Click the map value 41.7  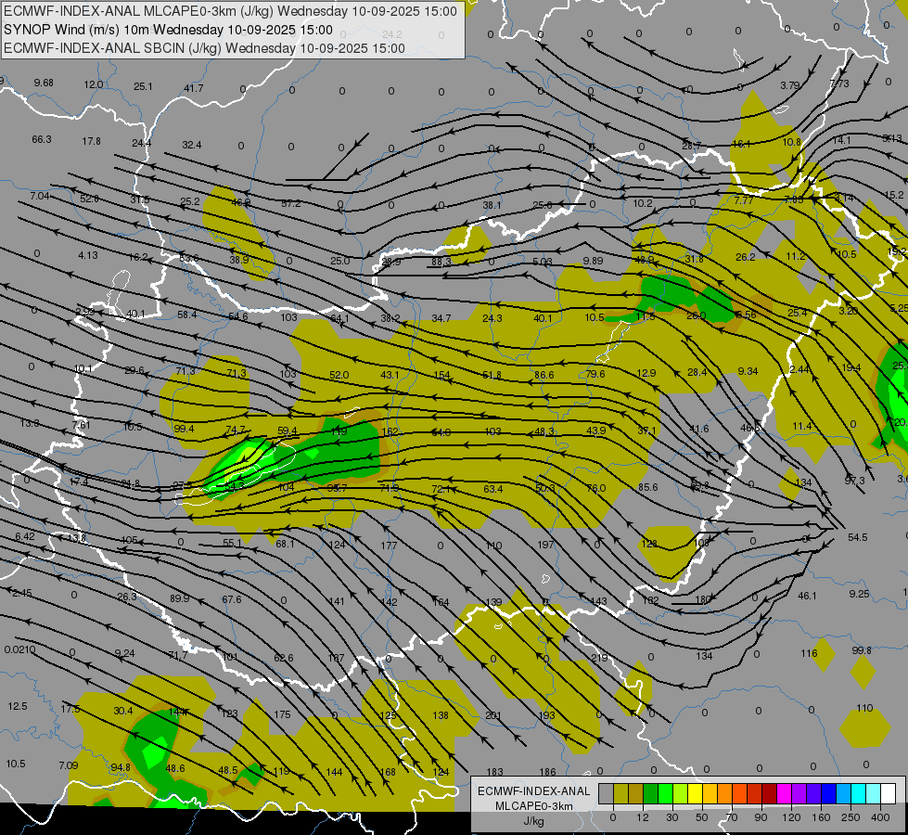tap(194, 88)
